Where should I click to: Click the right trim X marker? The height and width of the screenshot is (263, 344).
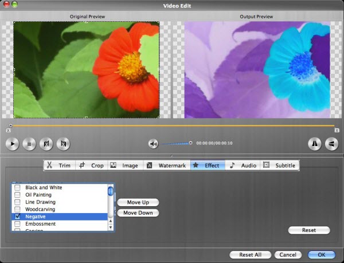(x=337, y=131)
